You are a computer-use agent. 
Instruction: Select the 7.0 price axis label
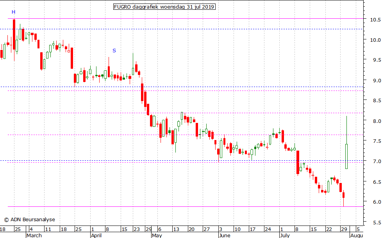point(377,162)
